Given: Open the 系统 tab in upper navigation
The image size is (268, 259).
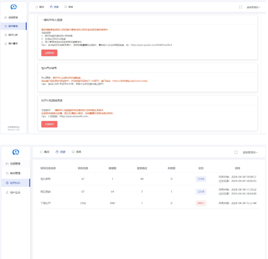Looking at the screenshot, I should point(68,7).
